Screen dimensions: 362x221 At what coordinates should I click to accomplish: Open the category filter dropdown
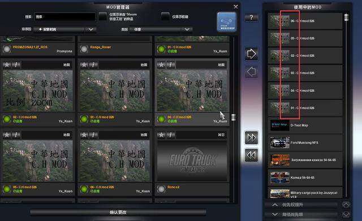click(161, 29)
